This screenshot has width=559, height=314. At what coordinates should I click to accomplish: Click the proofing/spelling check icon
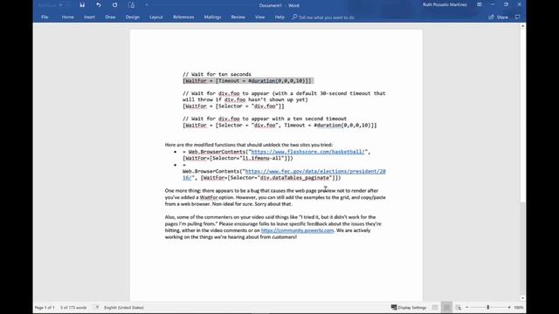[x=95, y=307]
